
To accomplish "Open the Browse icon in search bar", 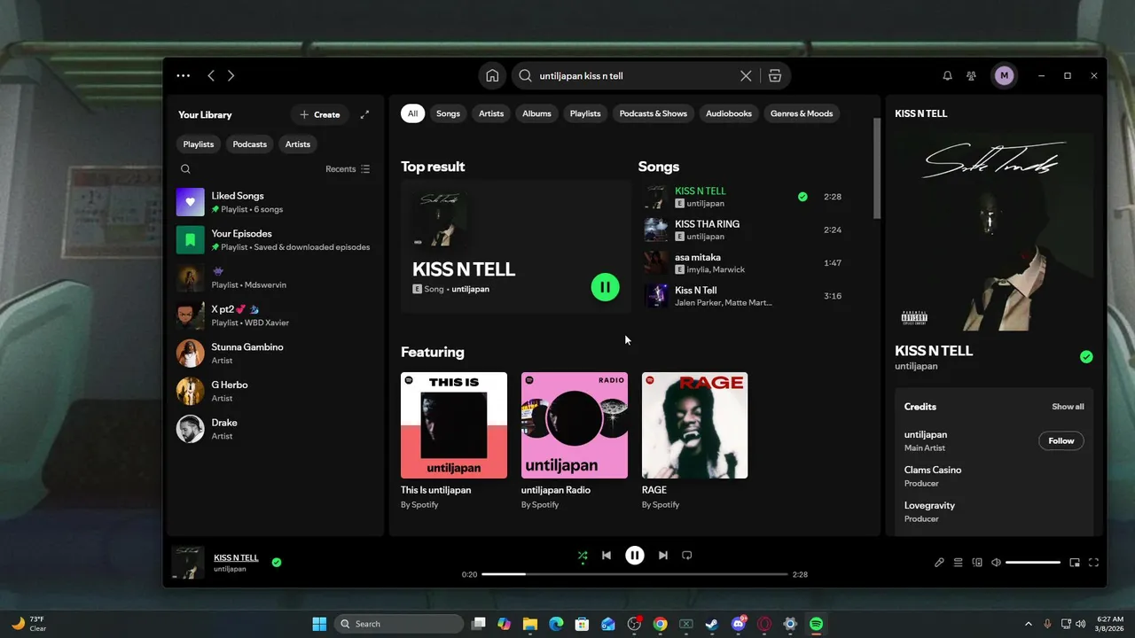I will coord(775,76).
